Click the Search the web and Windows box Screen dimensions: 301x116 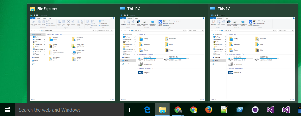(x=69, y=110)
